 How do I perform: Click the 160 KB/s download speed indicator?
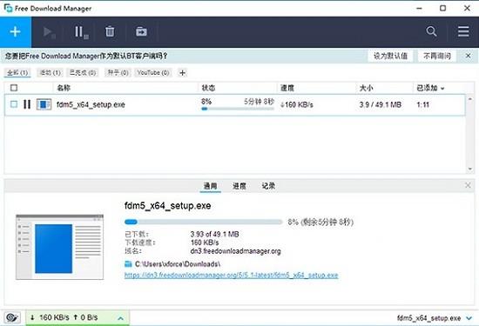[x=50, y=317]
